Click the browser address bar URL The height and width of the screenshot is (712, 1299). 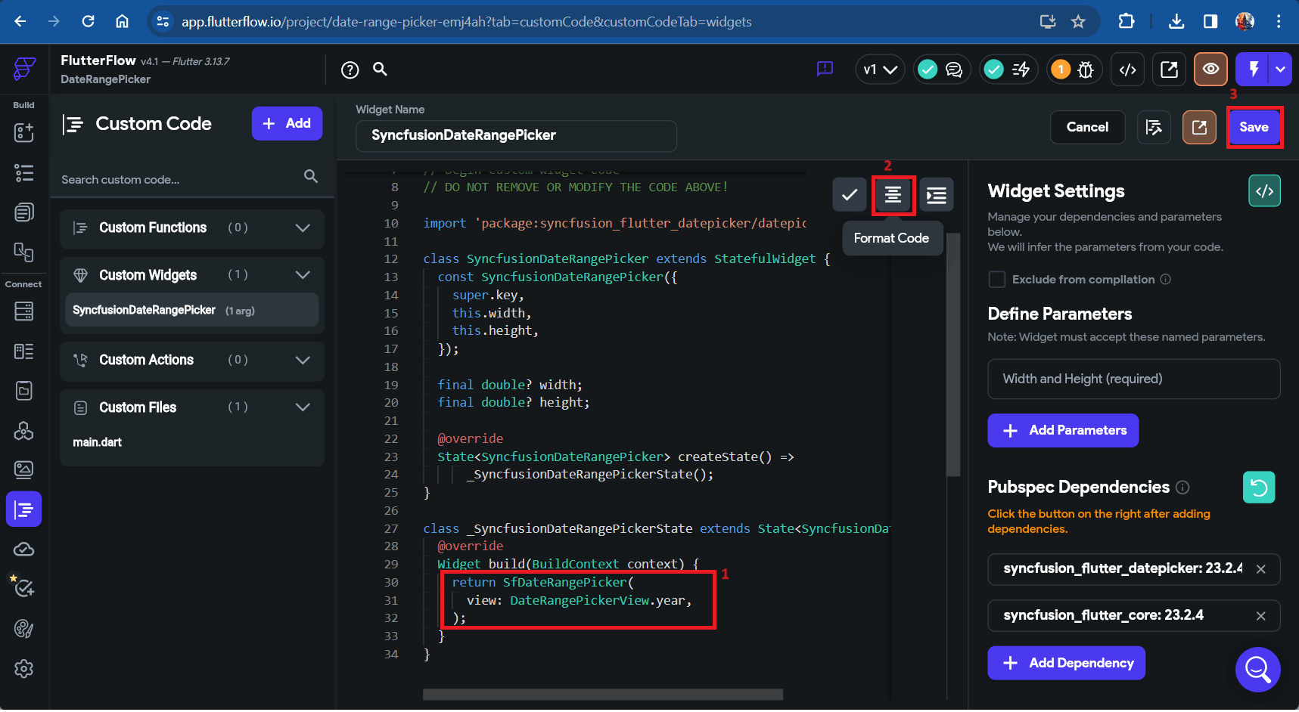pyautogui.click(x=466, y=22)
